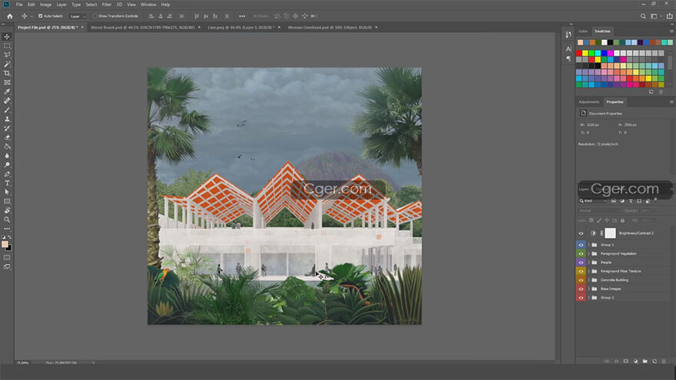
Task: Pick the red swatch in Swatches panel
Action: (x=579, y=53)
